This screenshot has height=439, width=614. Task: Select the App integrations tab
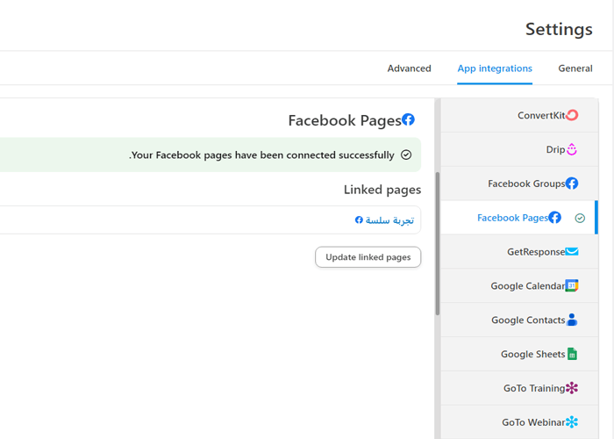pos(495,68)
